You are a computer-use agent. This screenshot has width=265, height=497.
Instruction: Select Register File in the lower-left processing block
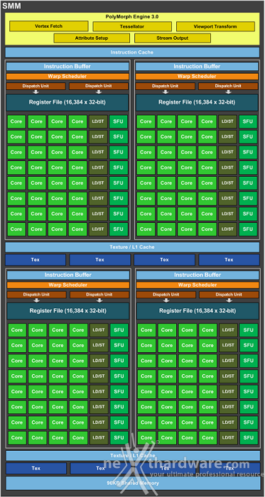point(68,311)
